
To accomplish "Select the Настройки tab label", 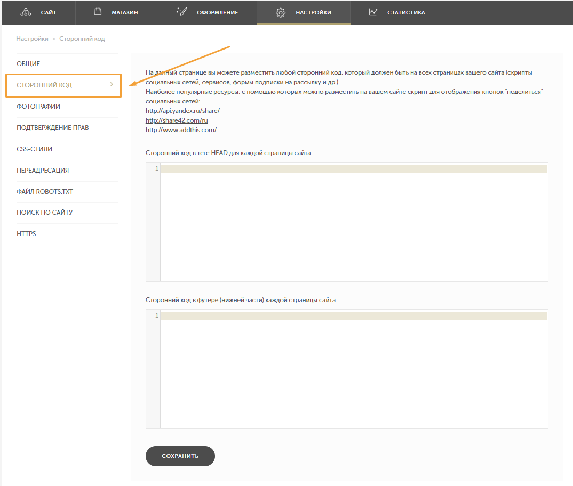I will (313, 12).
